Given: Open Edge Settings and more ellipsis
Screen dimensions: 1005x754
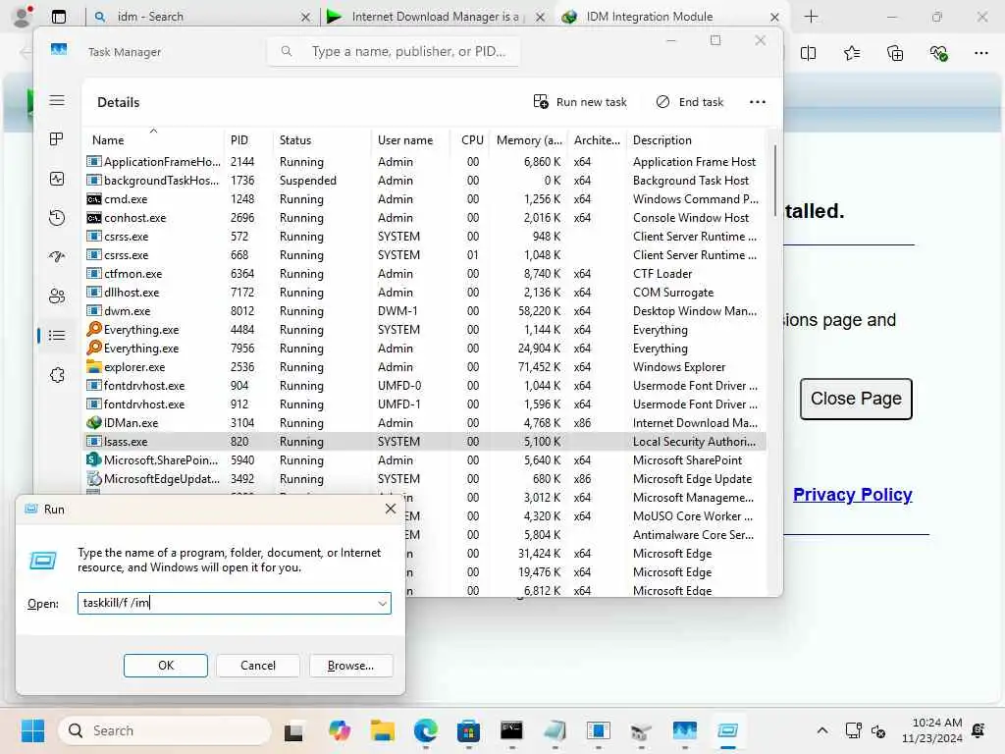Looking at the screenshot, I should point(981,53).
